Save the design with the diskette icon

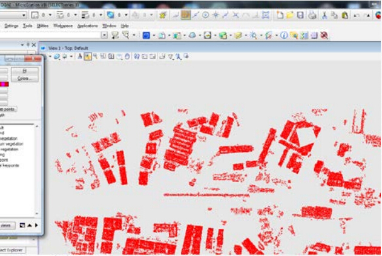click(x=300, y=15)
